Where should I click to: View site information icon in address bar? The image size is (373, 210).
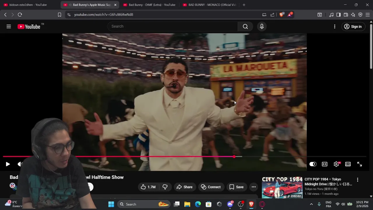(x=68, y=15)
